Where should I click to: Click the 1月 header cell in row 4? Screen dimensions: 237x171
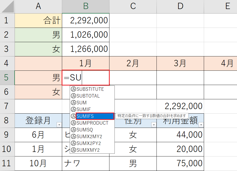pos(86,63)
